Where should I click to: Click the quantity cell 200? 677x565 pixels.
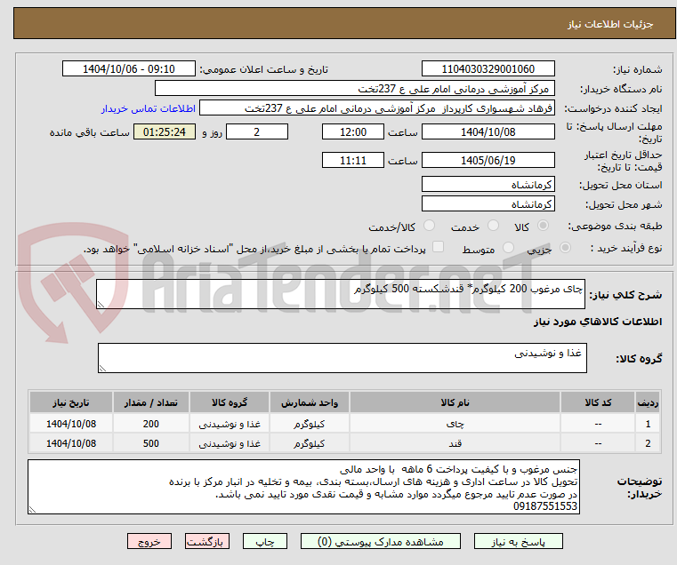click(x=151, y=424)
